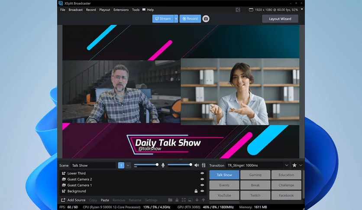This screenshot has width=362, height=210.
Task: Expand the chevron next to the star
Action: [301, 165]
